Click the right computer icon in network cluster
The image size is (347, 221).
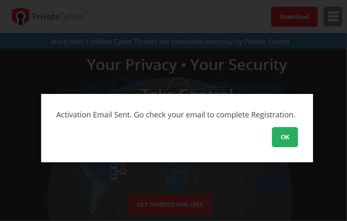[x=123, y=172]
